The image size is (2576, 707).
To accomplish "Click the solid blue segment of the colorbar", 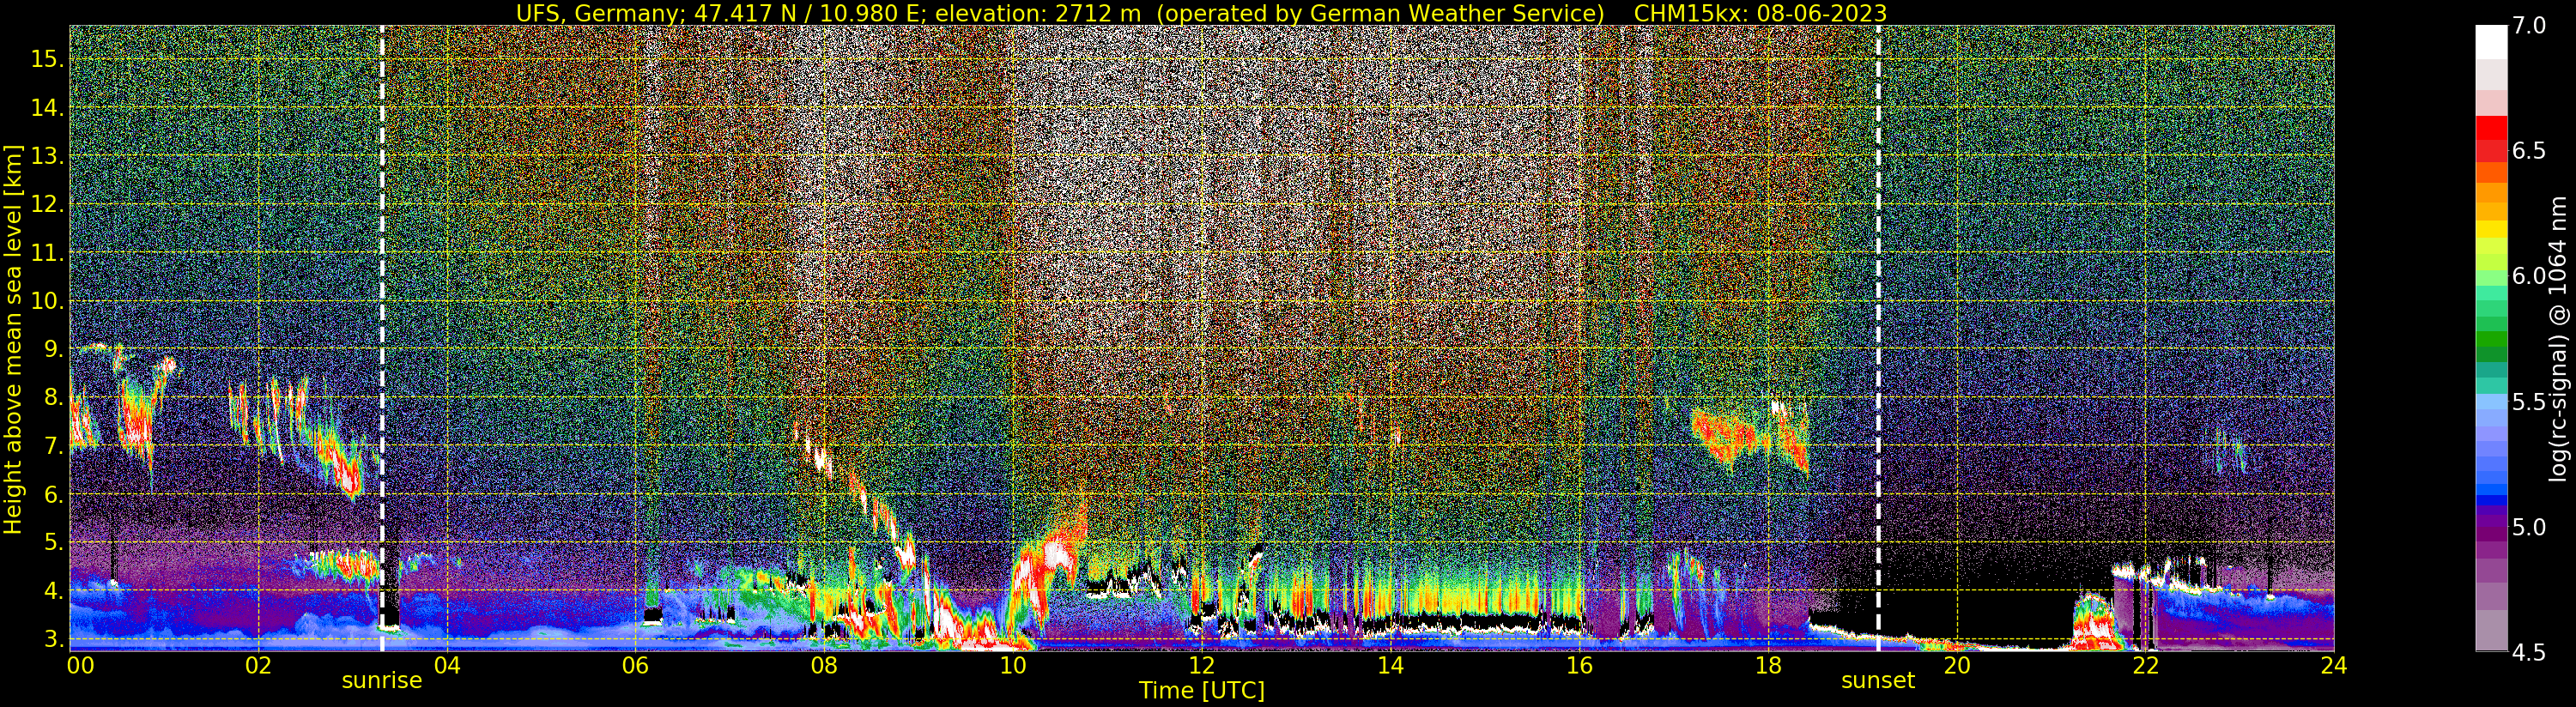I will [x=2491, y=501].
